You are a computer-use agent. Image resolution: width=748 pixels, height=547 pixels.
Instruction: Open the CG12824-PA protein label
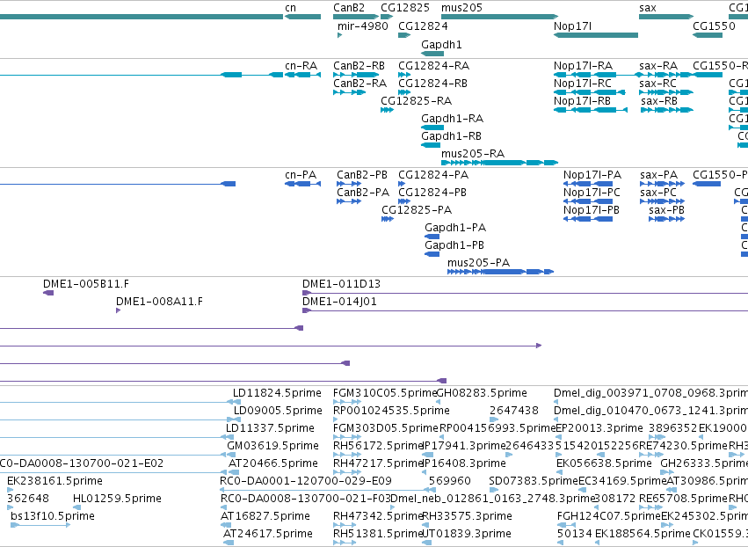click(433, 175)
